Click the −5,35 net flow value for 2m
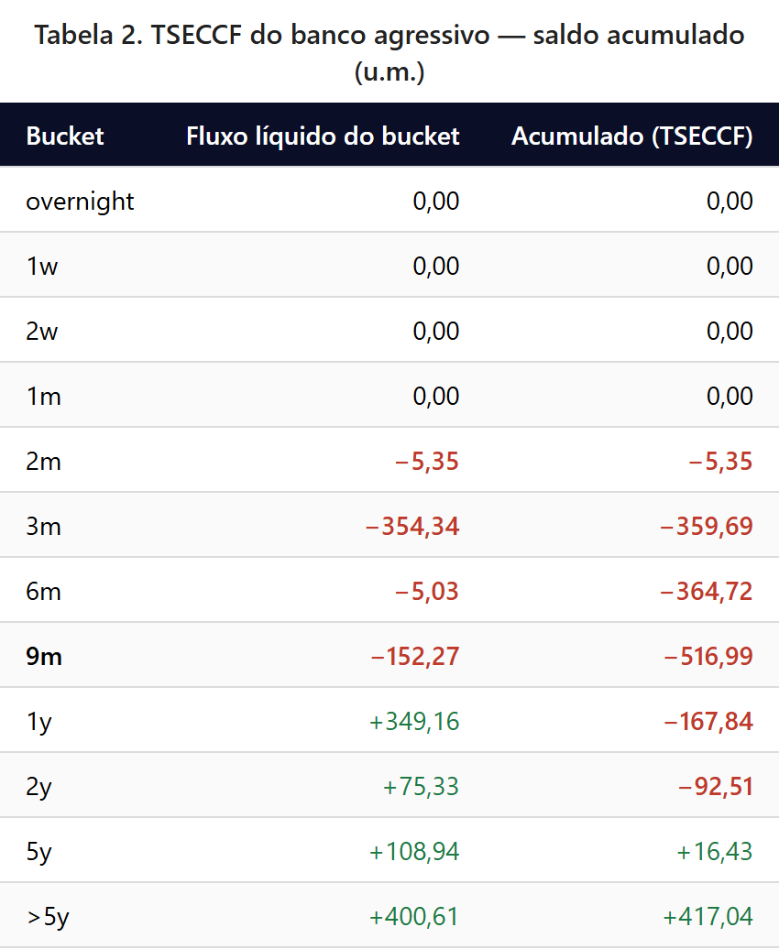The width and height of the screenshot is (779, 949). (426, 462)
